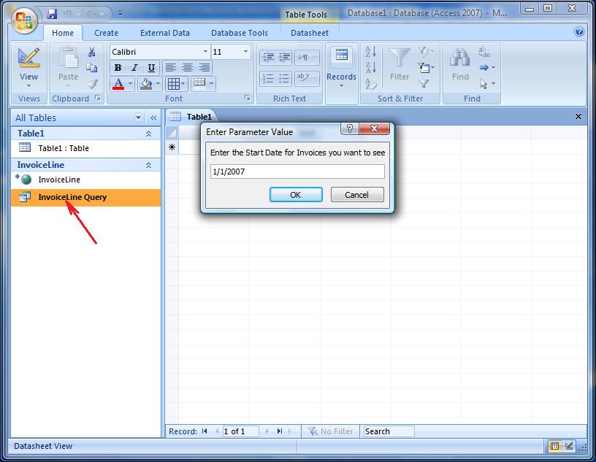Open the Font group dialog launcher

click(x=248, y=98)
